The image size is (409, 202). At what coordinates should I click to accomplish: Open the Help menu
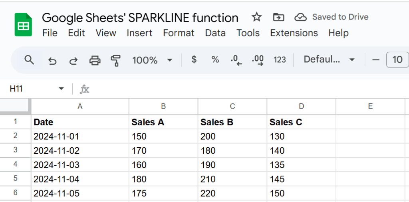[x=339, y=33]
